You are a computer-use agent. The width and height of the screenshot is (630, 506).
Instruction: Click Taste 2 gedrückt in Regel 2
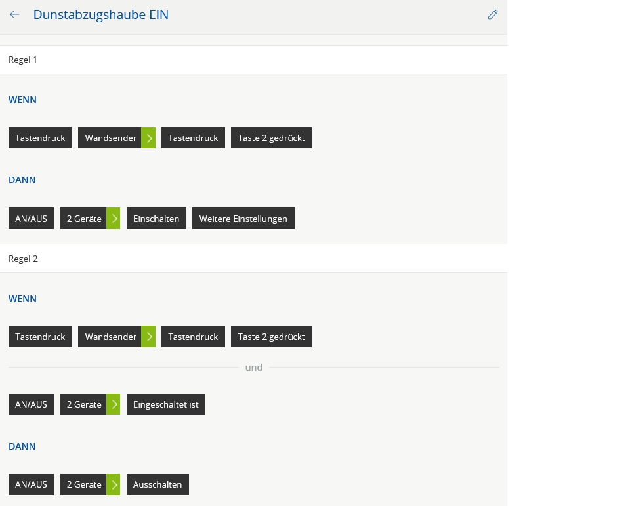pos(271,337)
